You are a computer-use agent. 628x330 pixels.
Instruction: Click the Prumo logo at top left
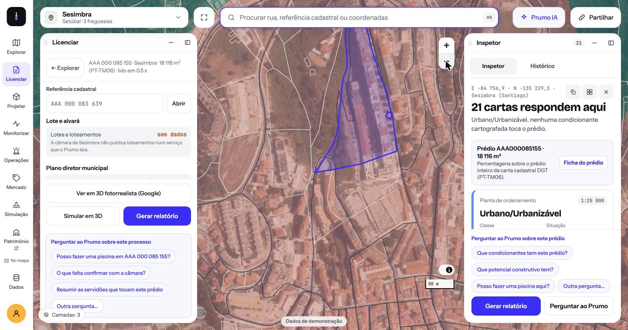(16, 17)
